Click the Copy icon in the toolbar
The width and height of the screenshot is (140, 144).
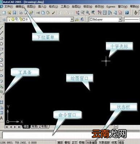coord(43,13)
